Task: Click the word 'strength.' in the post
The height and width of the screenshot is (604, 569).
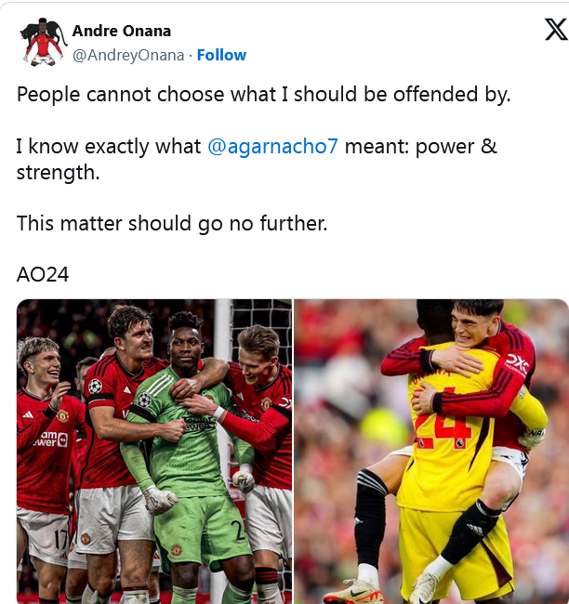Action: coord(59,172)
